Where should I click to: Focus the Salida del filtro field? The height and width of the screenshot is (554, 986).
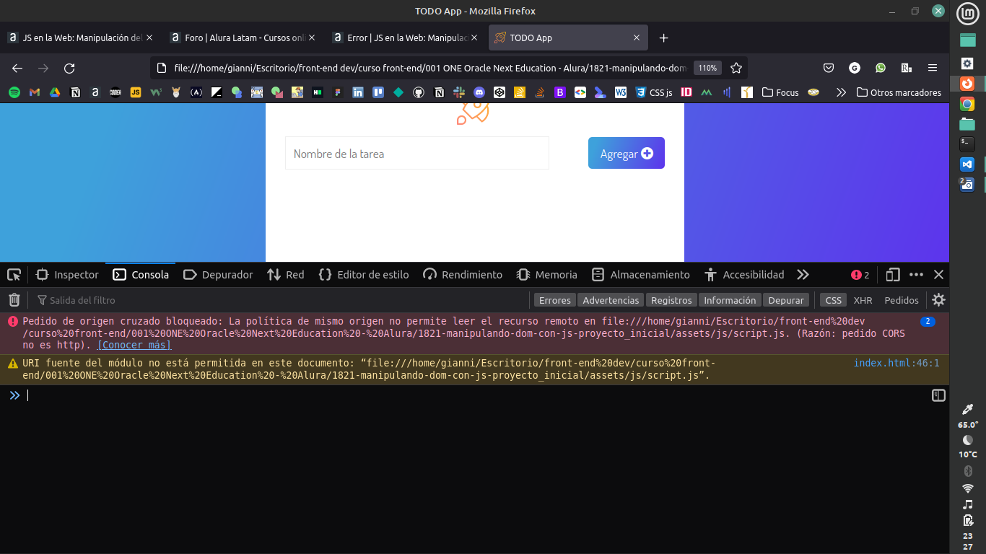click(282, 300)
